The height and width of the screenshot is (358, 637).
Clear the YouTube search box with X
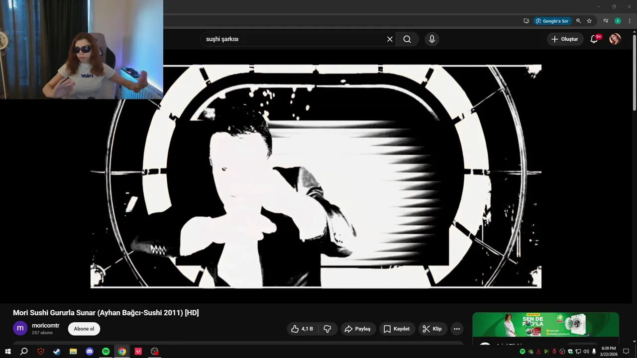390,39
